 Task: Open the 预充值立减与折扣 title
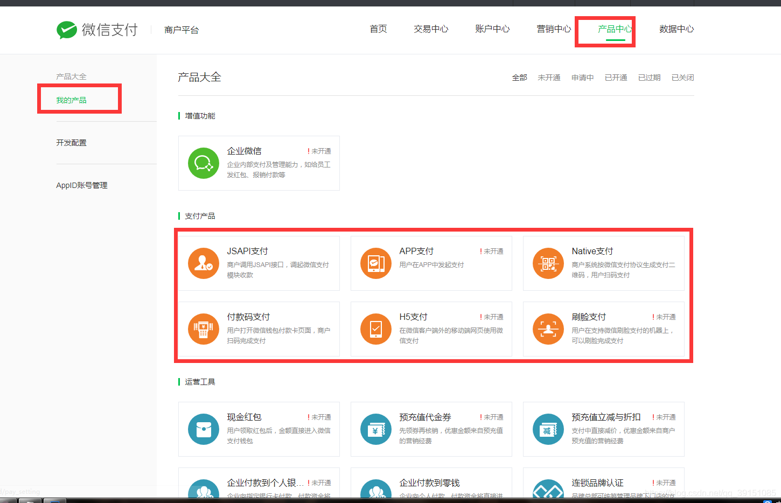[606, 417]
